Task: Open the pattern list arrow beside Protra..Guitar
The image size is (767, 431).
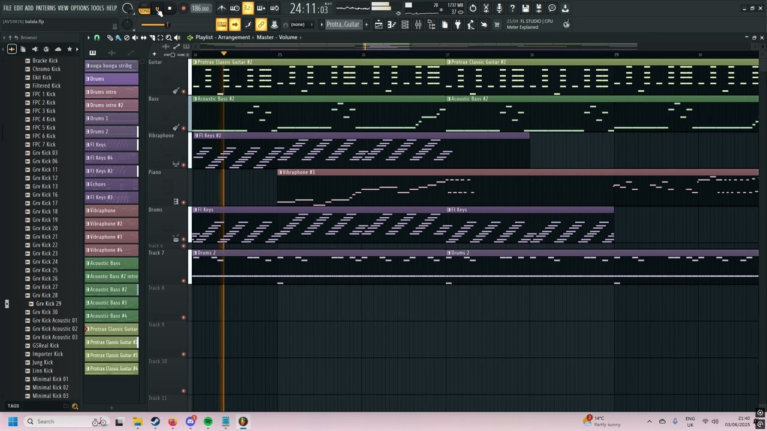Action: click(x=321, y=25)
